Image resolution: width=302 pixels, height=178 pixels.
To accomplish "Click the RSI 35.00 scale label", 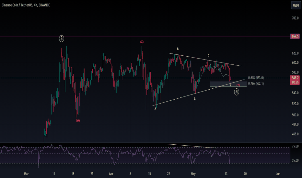I will (x=295, y=160).
